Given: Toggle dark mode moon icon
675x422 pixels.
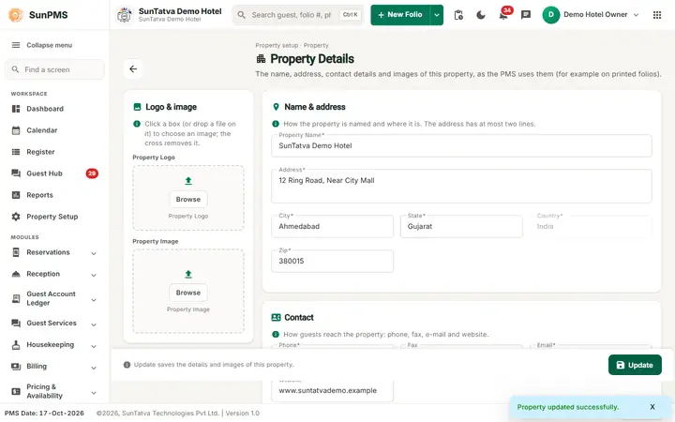Looking at the screenshot, I should point(481,15).
